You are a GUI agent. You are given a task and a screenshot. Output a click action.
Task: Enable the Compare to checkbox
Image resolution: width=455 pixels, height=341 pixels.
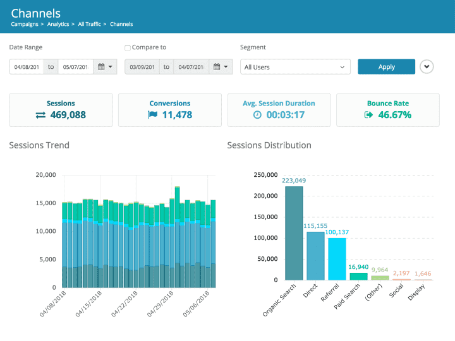tap(128, 47)
